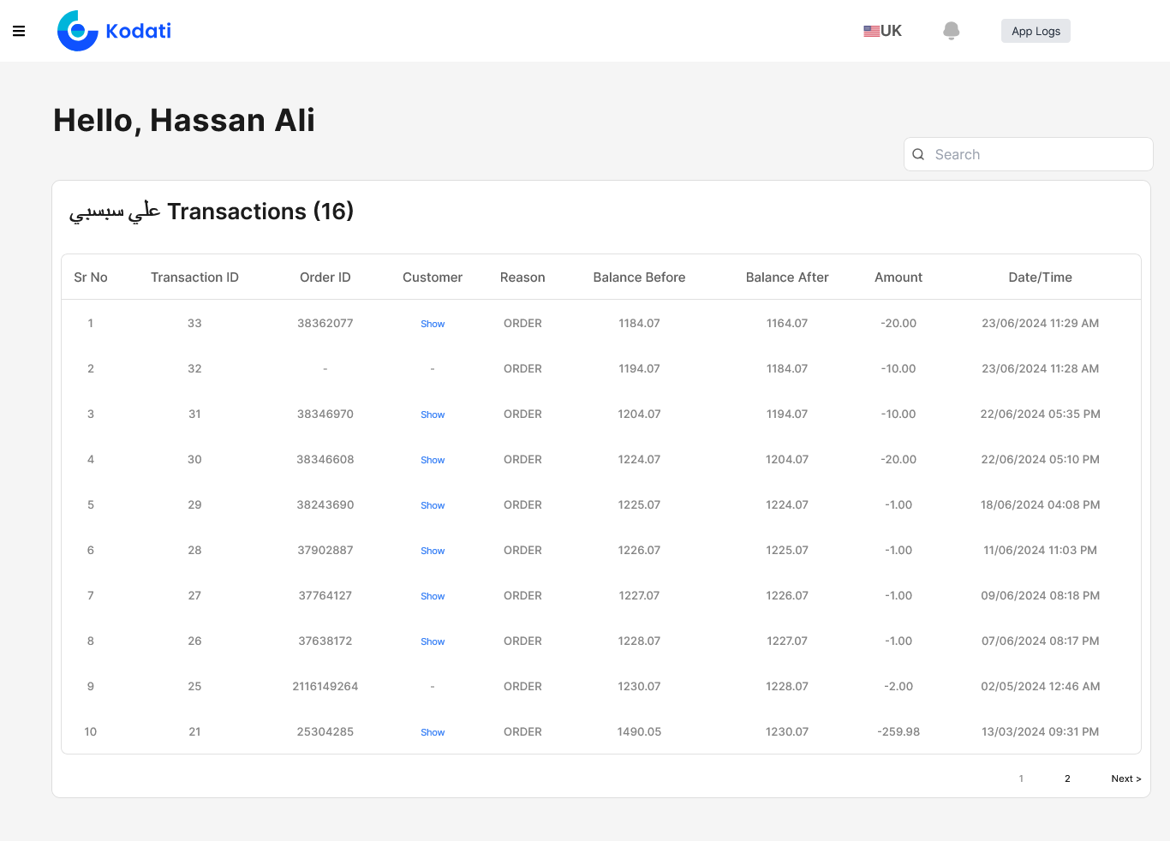Select balance before 1490.05 cell
The height and width of the screenshot is (841, 1170).
point(639,731)
